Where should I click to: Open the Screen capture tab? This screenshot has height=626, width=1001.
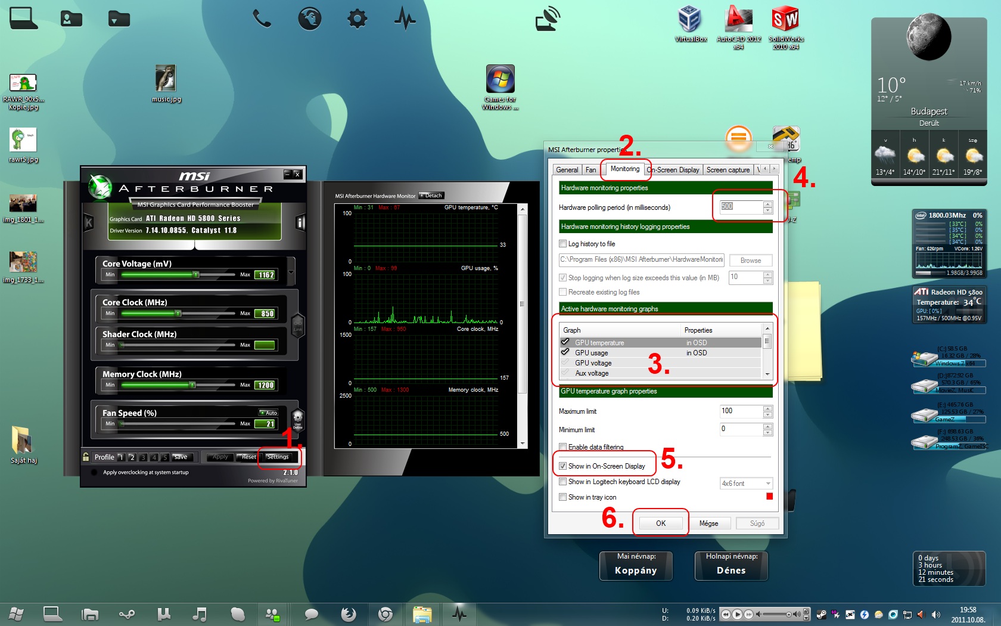(x=728, y=170)
